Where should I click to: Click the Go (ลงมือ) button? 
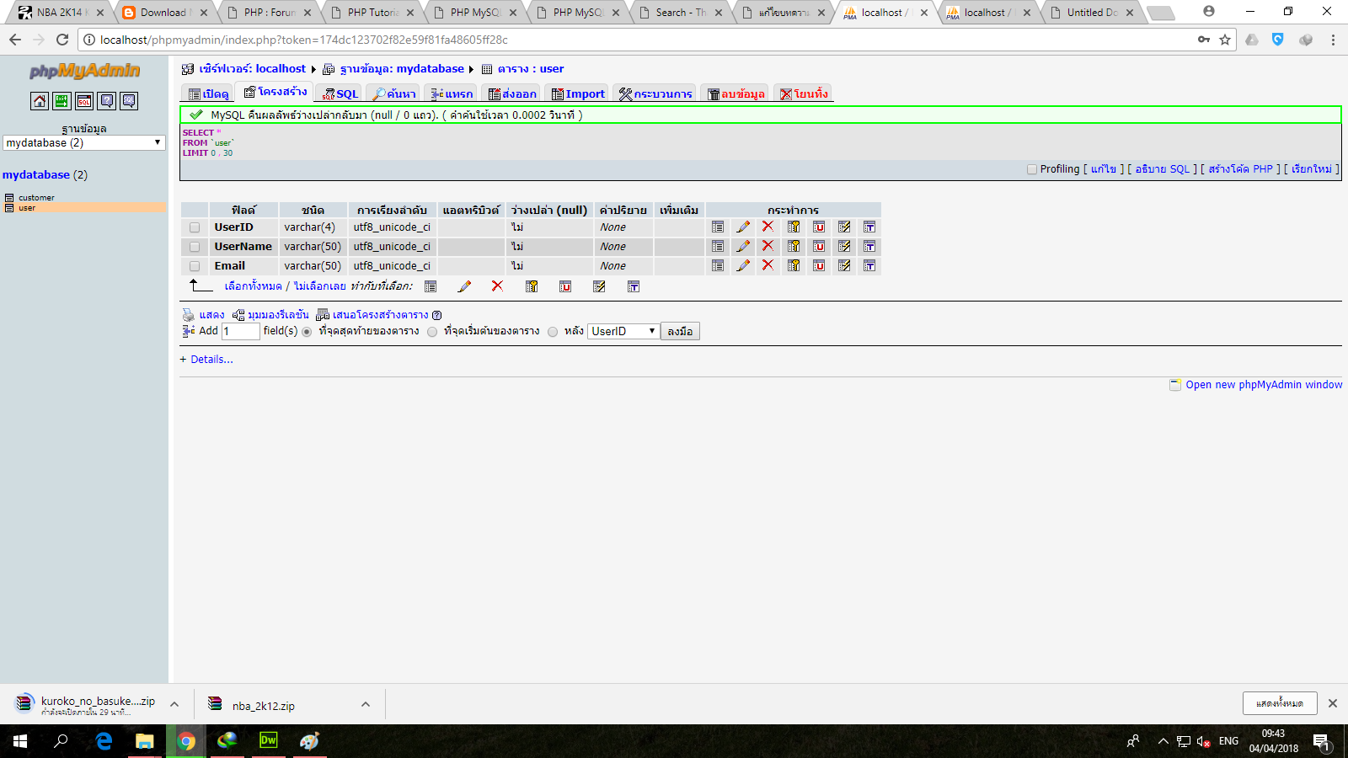tap(680, 332)
